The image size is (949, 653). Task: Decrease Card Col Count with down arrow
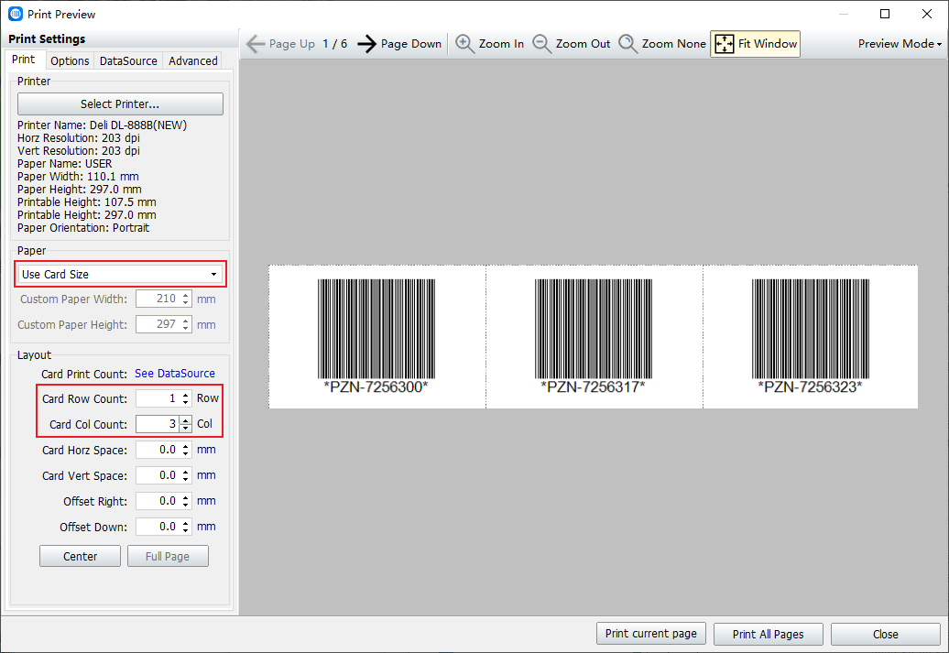(186, 428)
